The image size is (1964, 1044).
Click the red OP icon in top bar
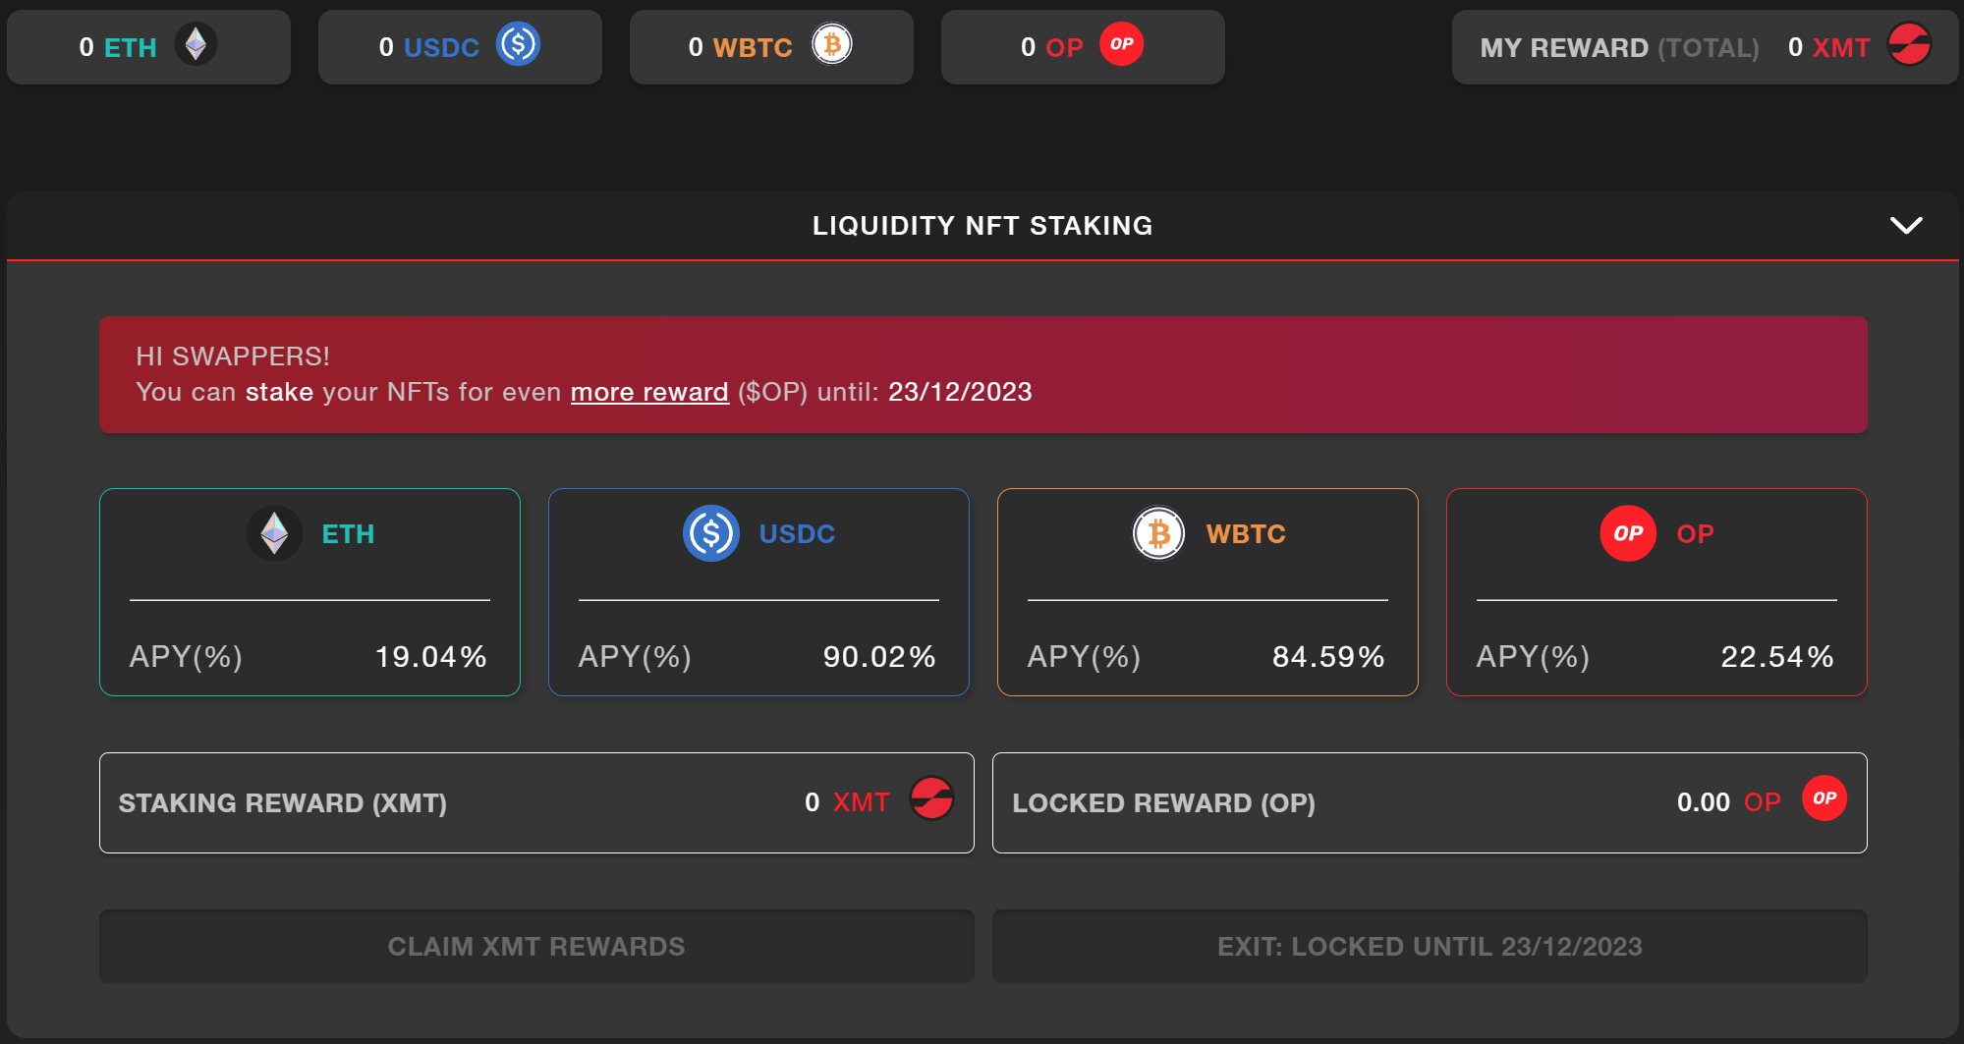click(1121, 45)
